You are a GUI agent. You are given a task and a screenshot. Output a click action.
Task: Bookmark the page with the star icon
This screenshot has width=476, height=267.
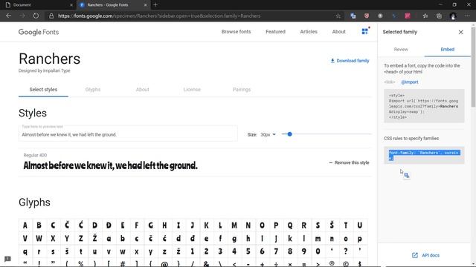point(338,16)
